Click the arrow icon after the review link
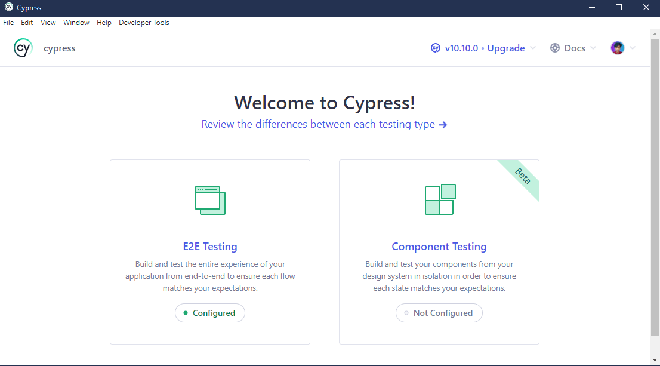 443,124
